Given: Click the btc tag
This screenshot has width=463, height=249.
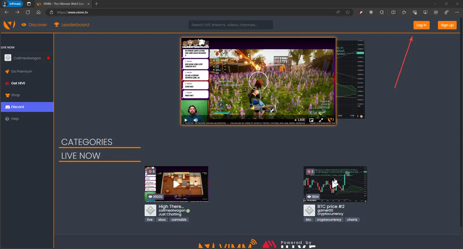Looking at the screenshot, I should 309,220.
